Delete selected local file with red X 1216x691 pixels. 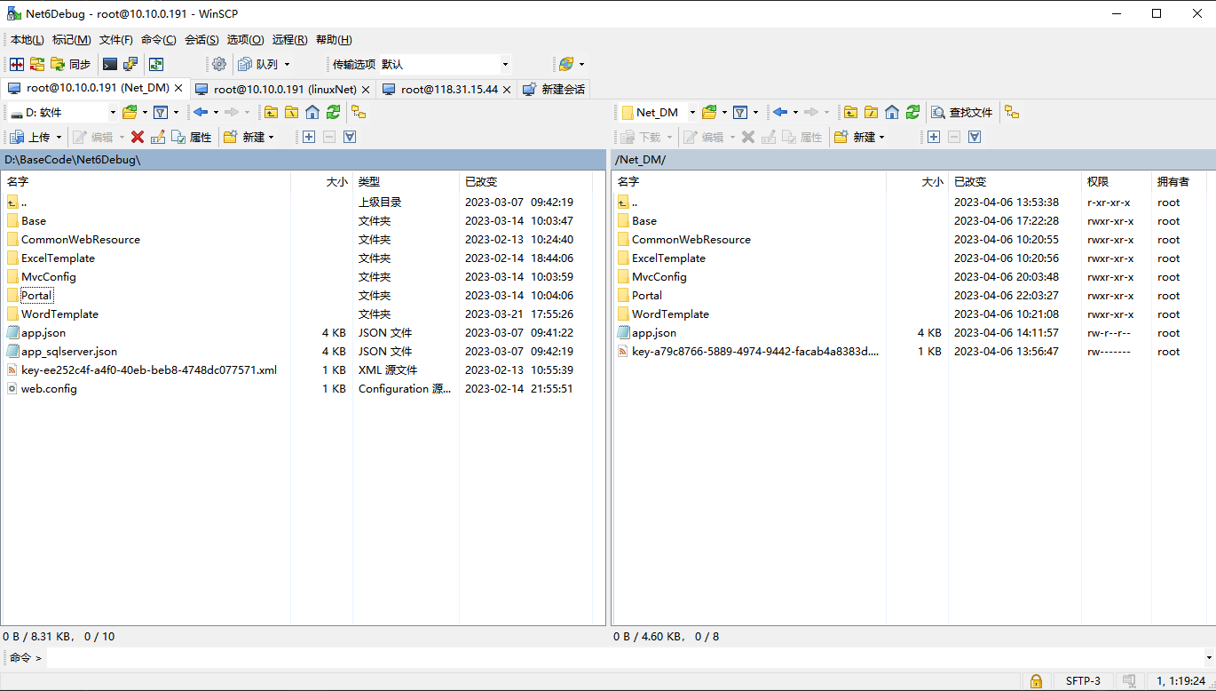click(x=138, y=137)
